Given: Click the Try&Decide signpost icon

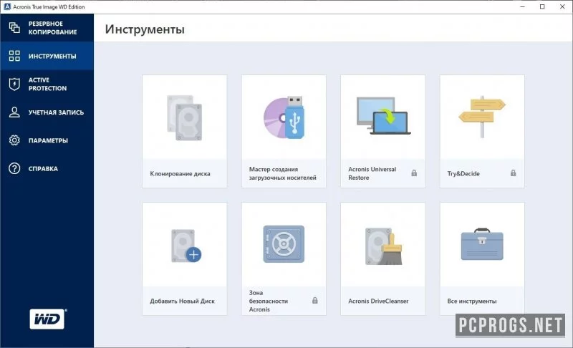Looking at the screenshot, I should [482, 117].
